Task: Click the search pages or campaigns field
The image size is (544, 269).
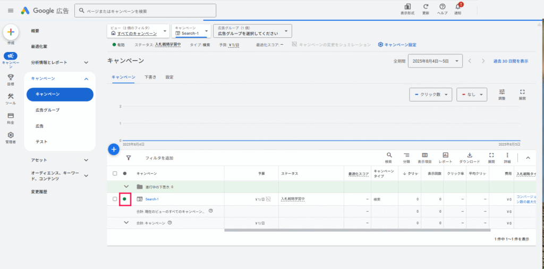Action: (x=146, y=11)
